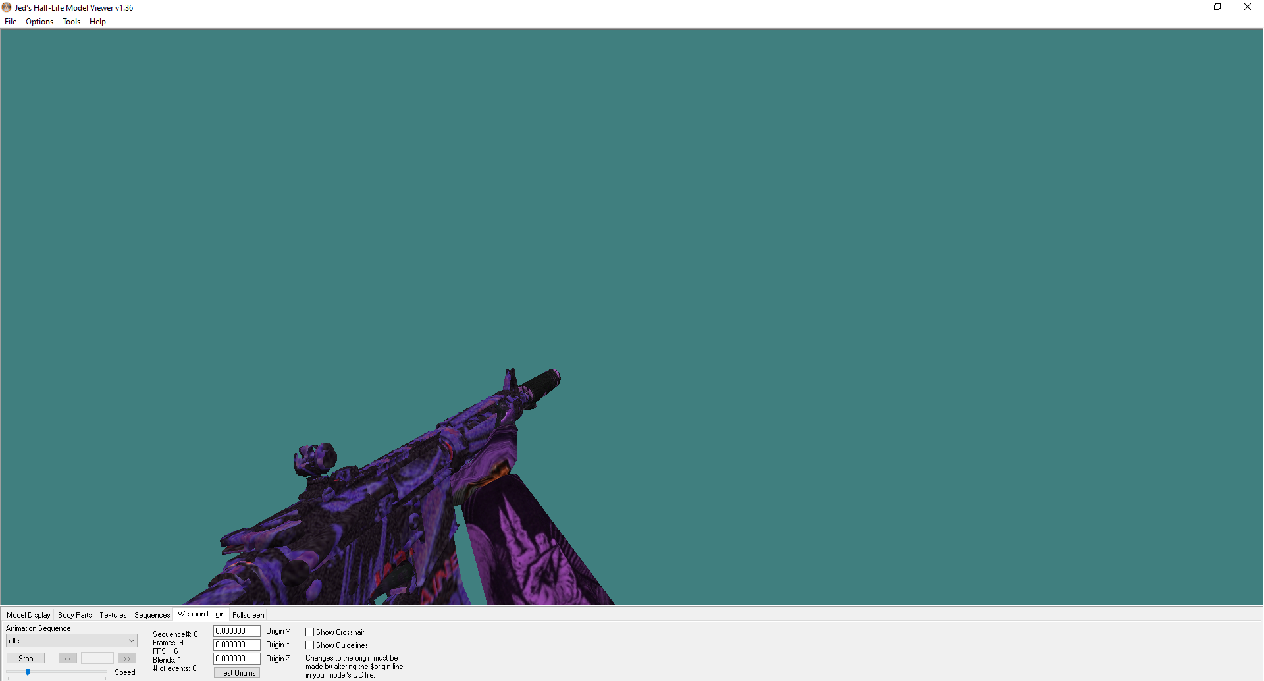Screen dimensions: 1264x681
Task: Click the Origin X input field
Action: tap(237, 631)
